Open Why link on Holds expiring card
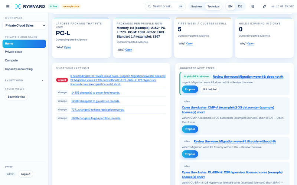 click(x=251, y=44)
